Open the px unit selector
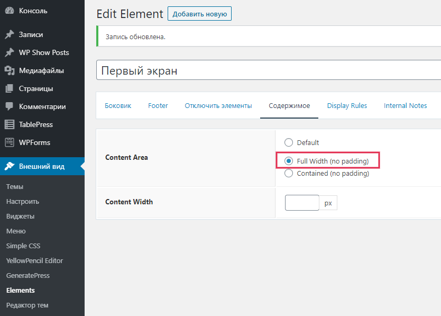Image resolution: width=441 pixels, height=316 pixels. coord(328,203)
